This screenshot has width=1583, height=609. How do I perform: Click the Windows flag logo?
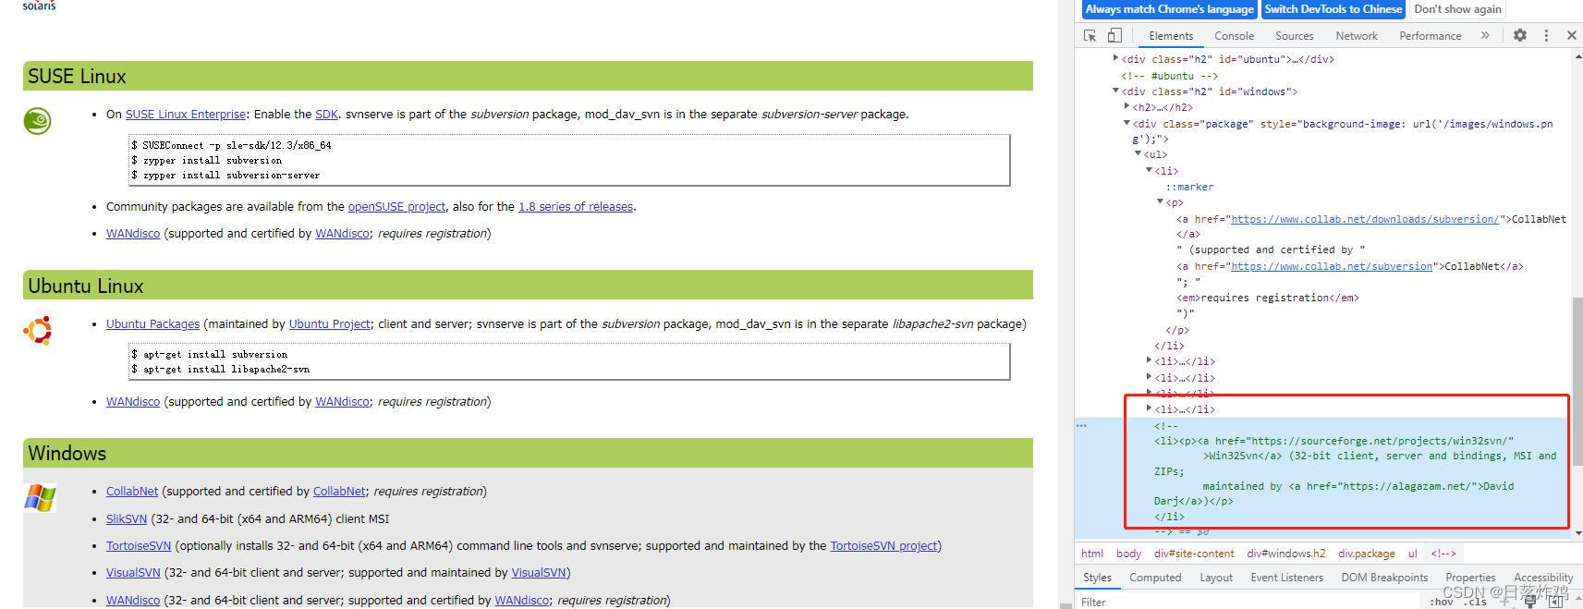[40, 497]
